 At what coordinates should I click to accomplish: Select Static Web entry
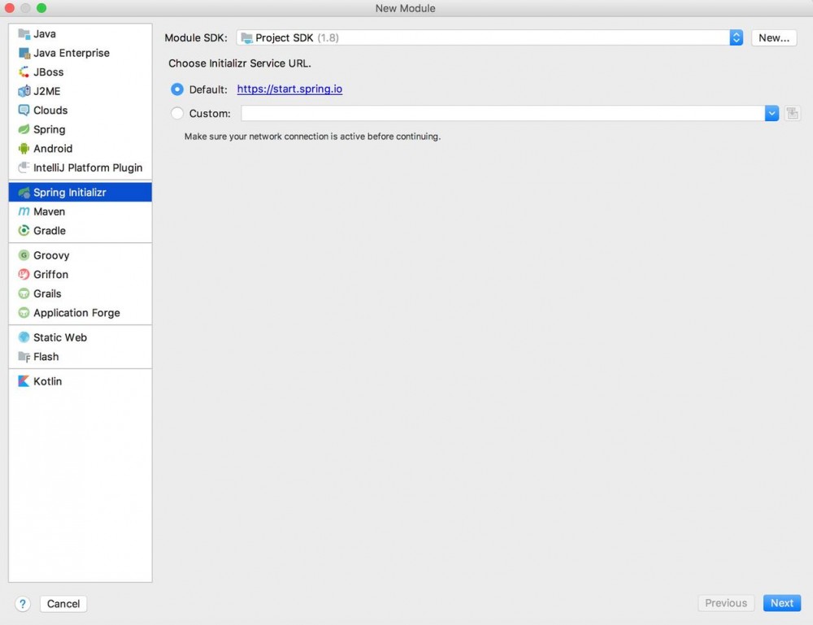click(80, 337)
